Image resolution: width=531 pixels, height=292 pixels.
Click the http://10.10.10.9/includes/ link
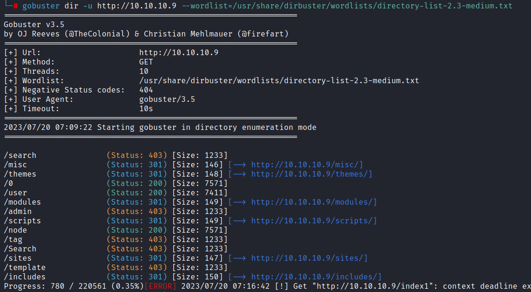pos(316,277)
